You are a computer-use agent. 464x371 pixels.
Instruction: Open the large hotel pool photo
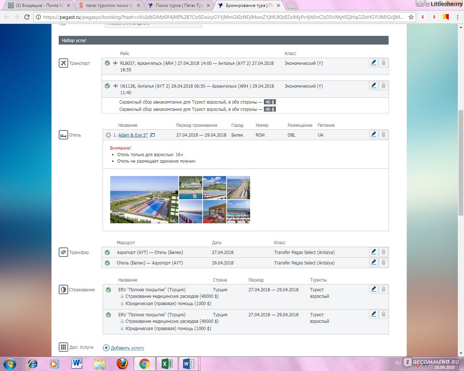pyautogui.click(x=144, y=200)
